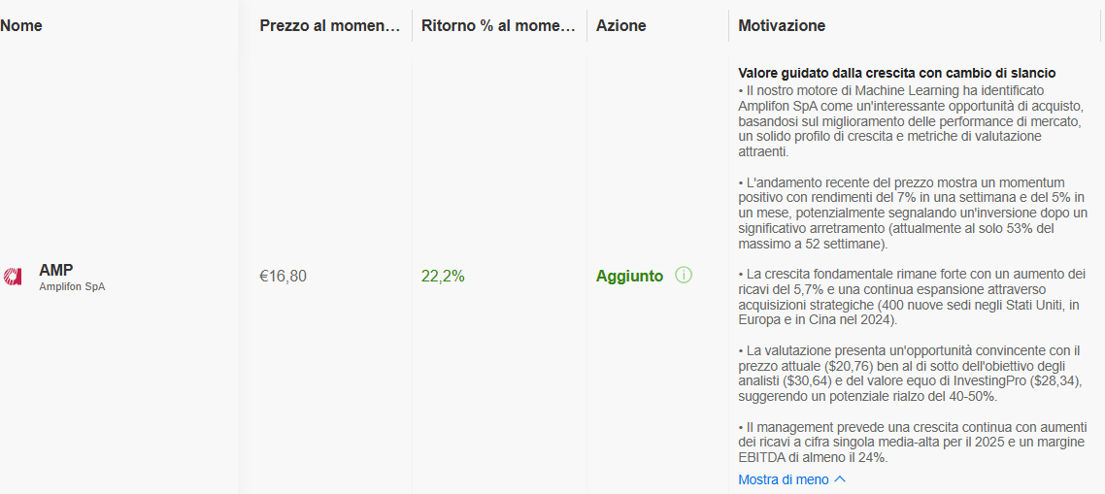Image resolution: width=1105 pixels, height=494 pixels.
Task: Sort by the Ritorno % column header
Action: point(498,26)
